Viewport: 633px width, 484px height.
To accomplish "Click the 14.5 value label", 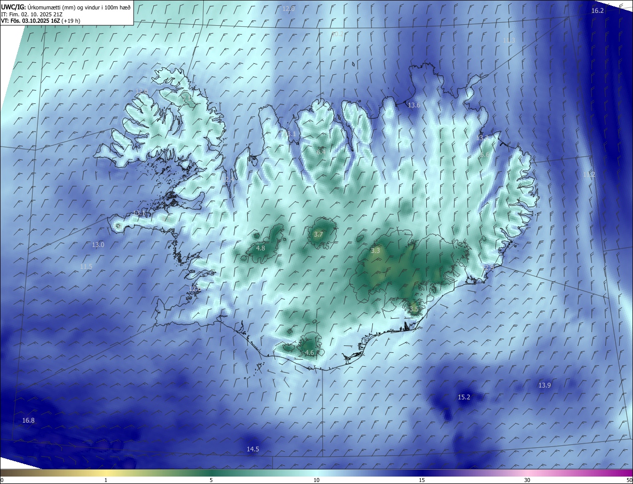I will click(x=253, y=449).
